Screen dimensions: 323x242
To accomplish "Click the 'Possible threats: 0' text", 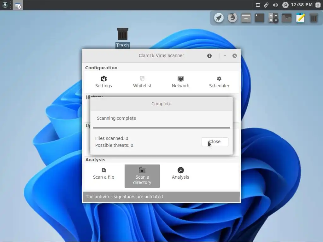I will click(x=114, y=145).
